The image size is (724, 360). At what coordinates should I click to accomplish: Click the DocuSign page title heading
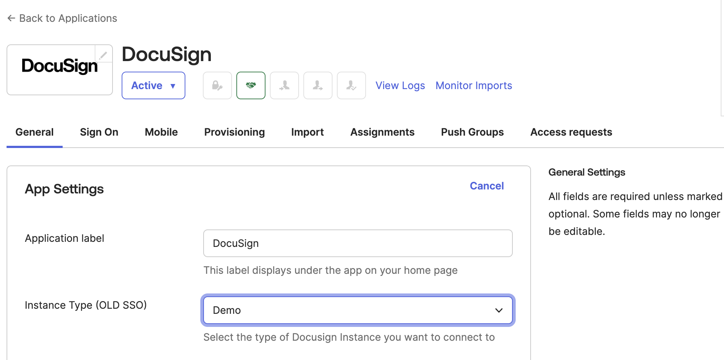pos(166,55)
